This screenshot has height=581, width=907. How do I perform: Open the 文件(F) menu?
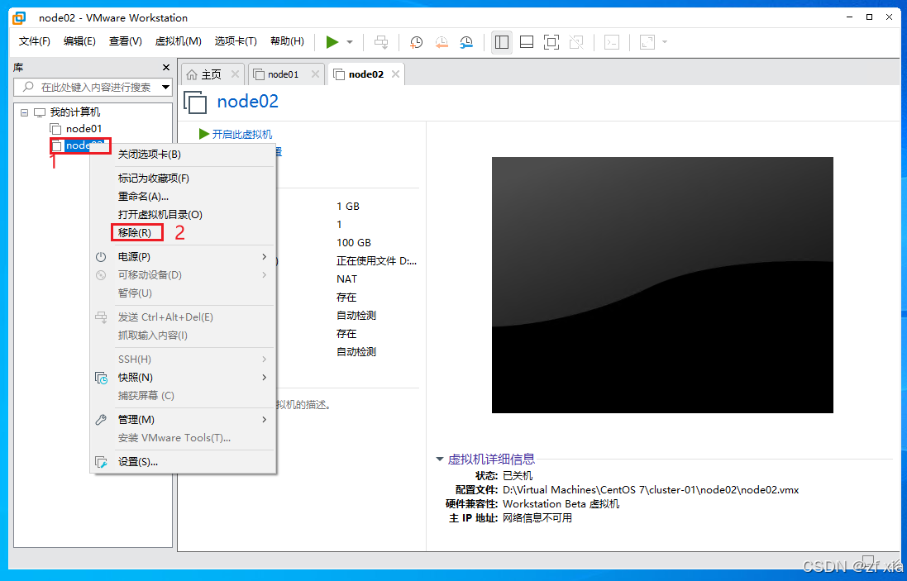(35, 41)
